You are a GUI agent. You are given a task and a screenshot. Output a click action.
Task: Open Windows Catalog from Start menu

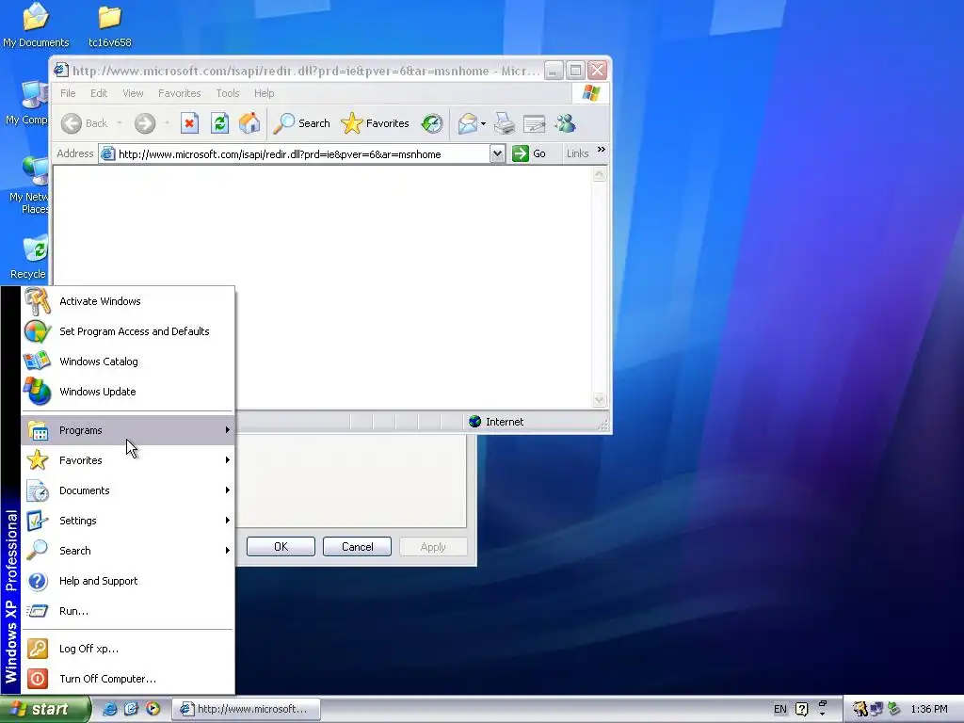click(128, 361)
